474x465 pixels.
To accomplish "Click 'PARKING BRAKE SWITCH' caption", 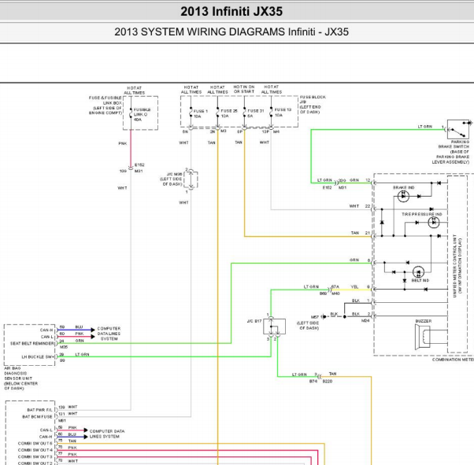I will point(454,144).
